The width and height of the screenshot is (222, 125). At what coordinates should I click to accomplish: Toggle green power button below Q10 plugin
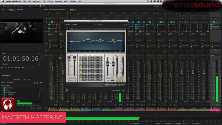point(67,90)
